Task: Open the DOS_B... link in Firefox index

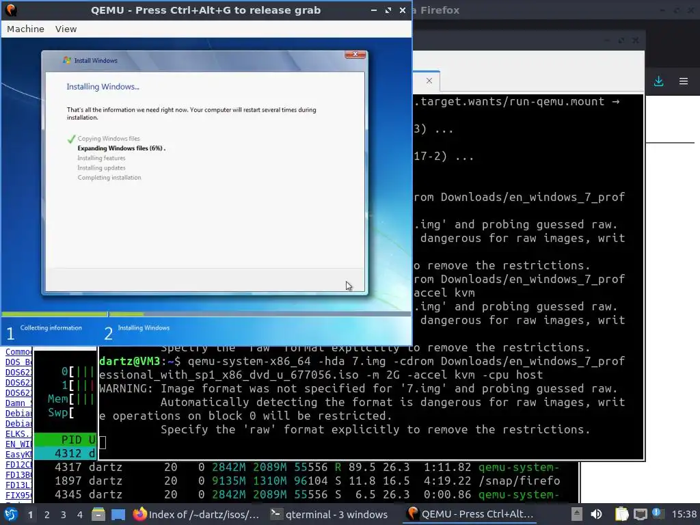Action: [x=18, y=362]
